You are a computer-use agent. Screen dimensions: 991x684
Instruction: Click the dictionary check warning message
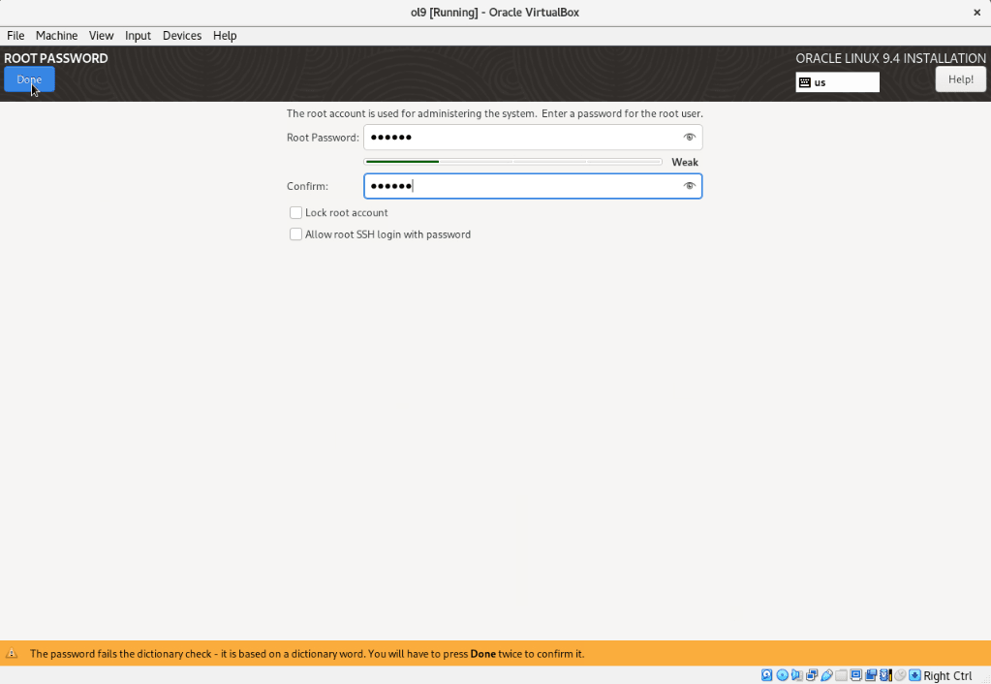pyautogui.click(x=306, y=654)
